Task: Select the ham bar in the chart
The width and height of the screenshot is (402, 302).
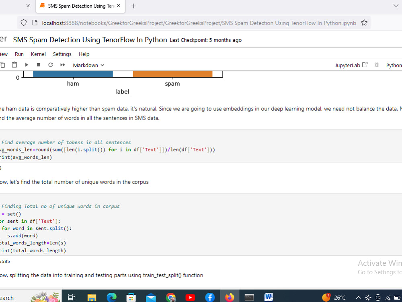Action: click(x=73, y=73)
